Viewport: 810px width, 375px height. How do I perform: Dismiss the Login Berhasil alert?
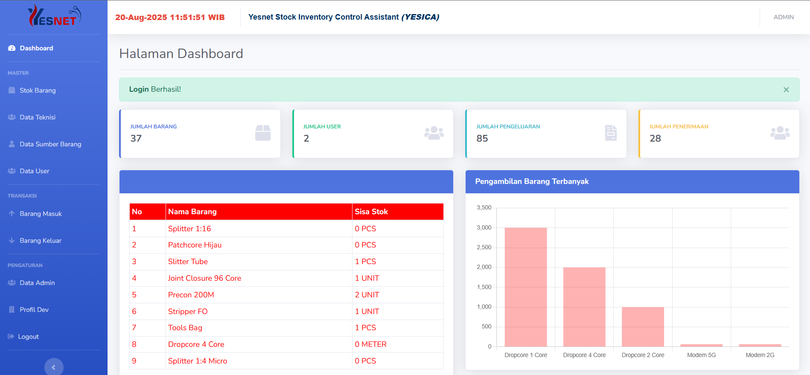click(x=786, y=90)
